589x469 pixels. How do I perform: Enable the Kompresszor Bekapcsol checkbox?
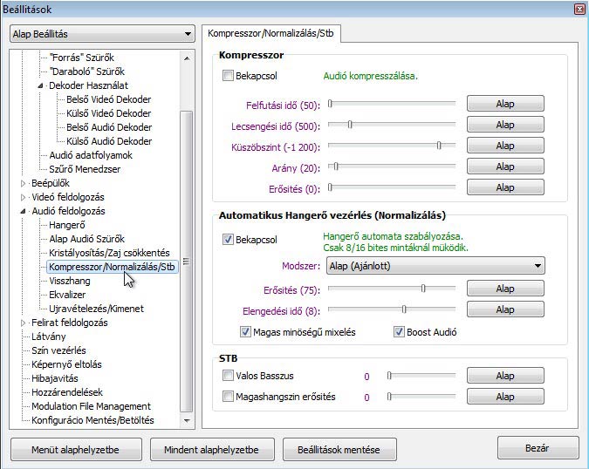[x=229, y=77]
